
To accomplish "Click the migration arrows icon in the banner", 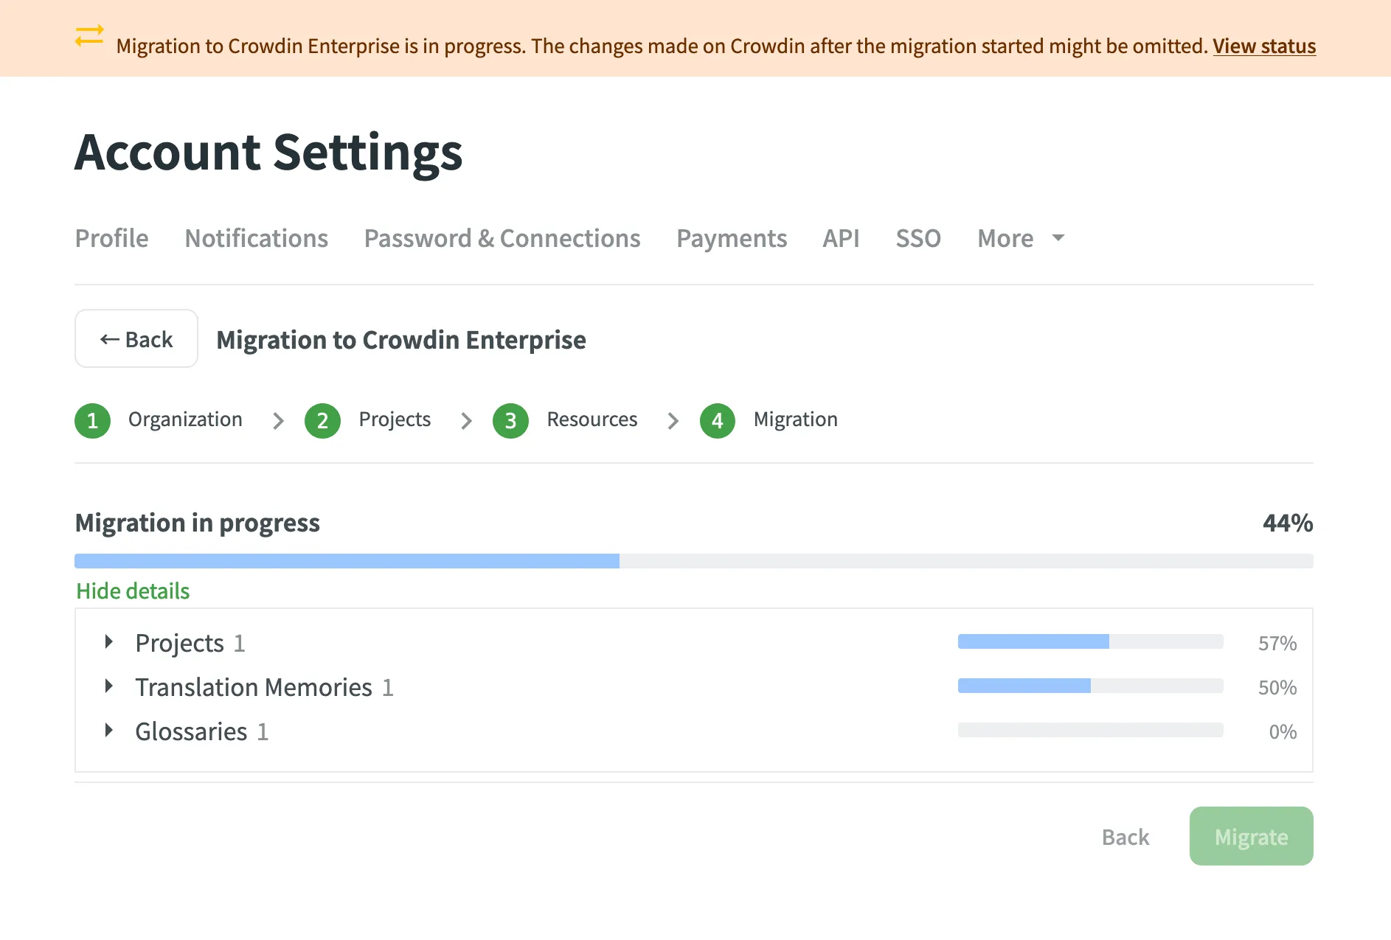I will click(x=89, y=37).
